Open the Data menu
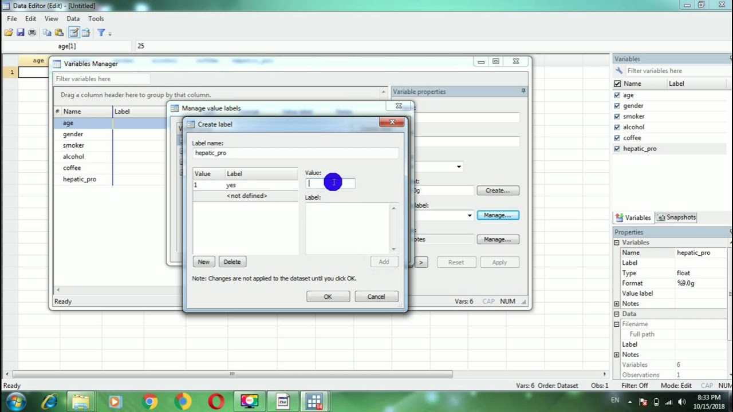 click(x=73, y=19)
